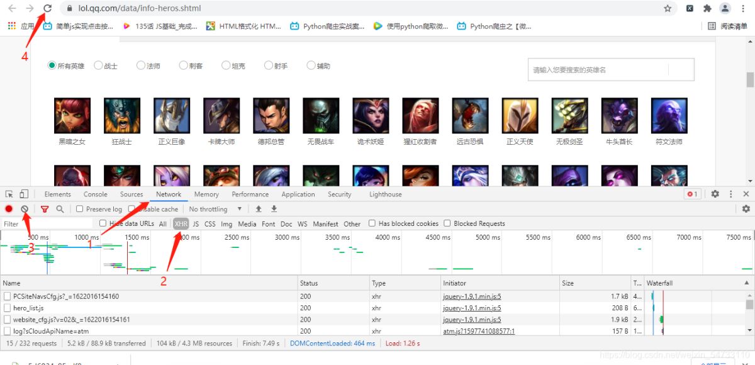755x365 pixels.
Task: Toggle the device toolbar icon
Action: pos(24,194)
